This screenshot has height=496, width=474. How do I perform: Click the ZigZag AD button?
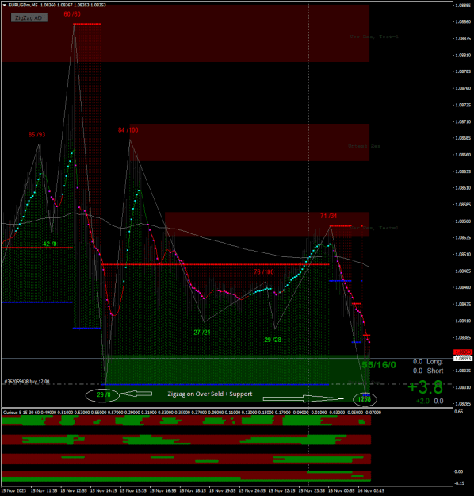(29, 18)
